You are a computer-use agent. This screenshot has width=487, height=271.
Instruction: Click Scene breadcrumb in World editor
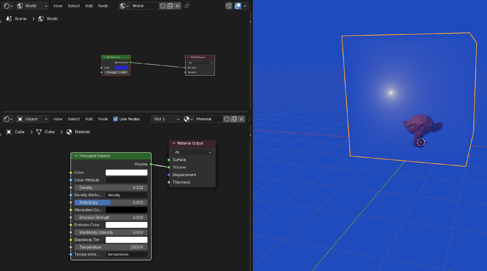(x=17, y=18)
